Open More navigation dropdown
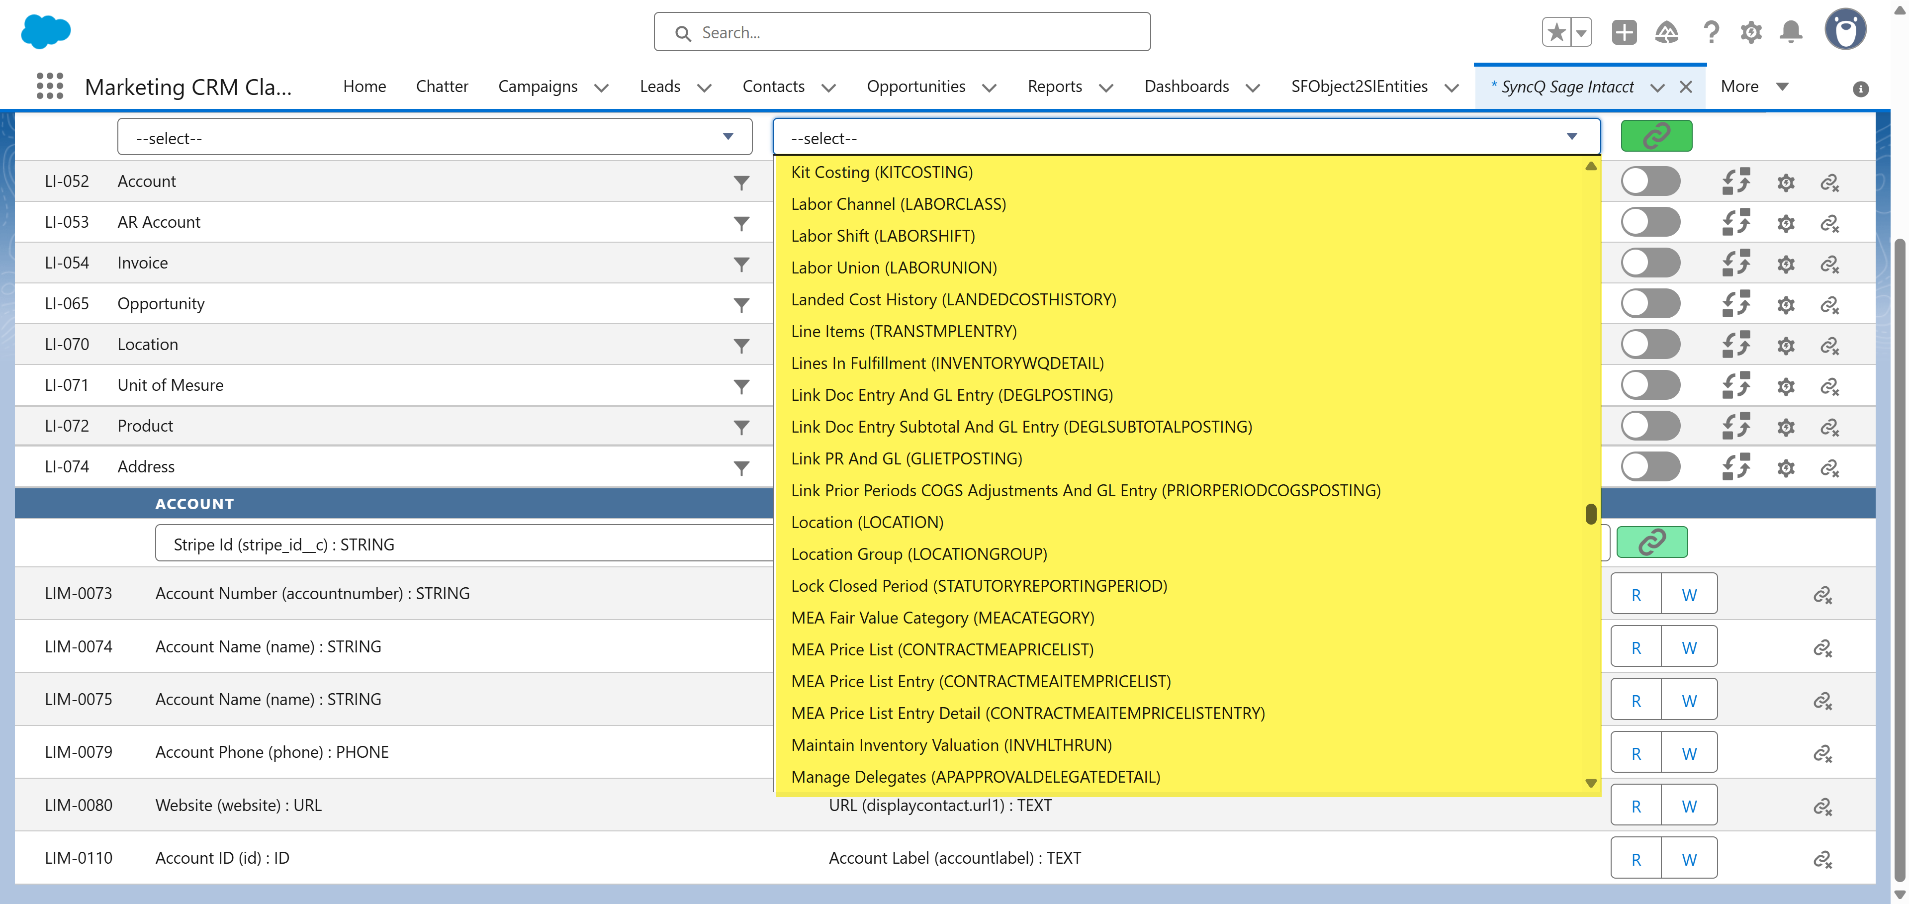Image resolution: width=1909 pixels, height=904 pixels. [1754, 87]
